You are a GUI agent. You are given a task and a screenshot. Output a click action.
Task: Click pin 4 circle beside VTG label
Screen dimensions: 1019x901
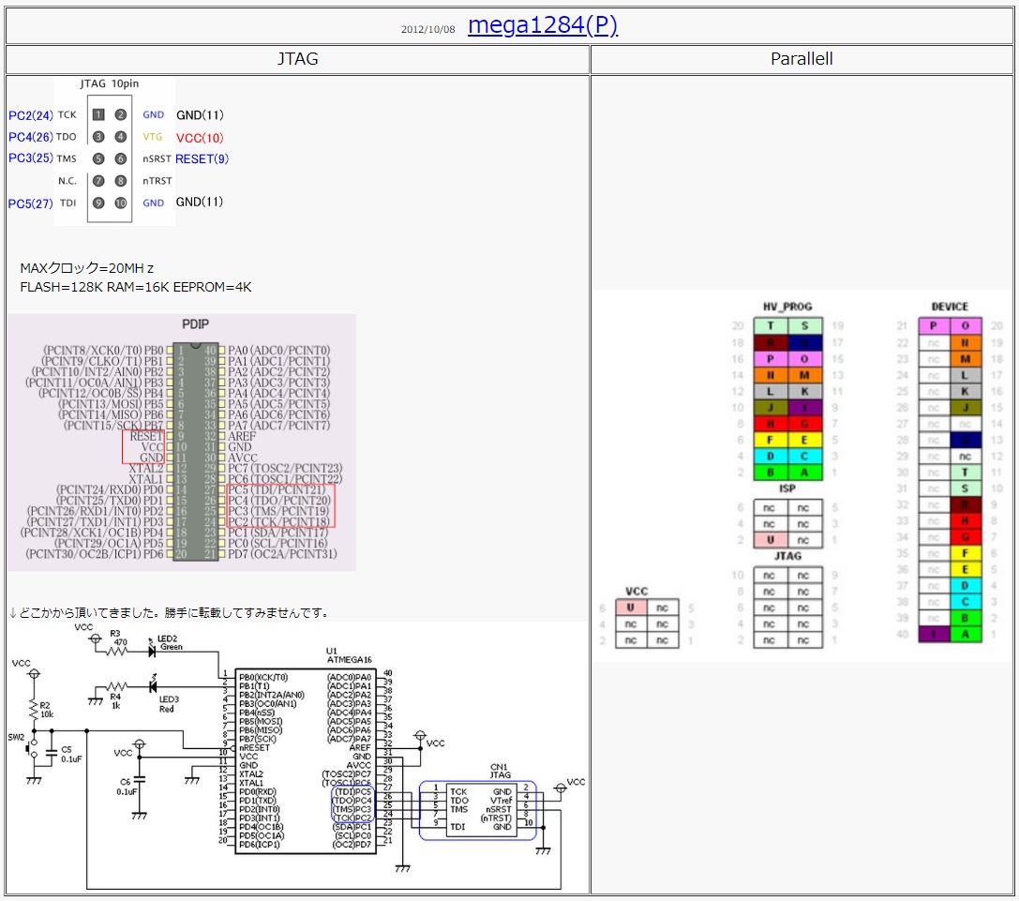121,137
